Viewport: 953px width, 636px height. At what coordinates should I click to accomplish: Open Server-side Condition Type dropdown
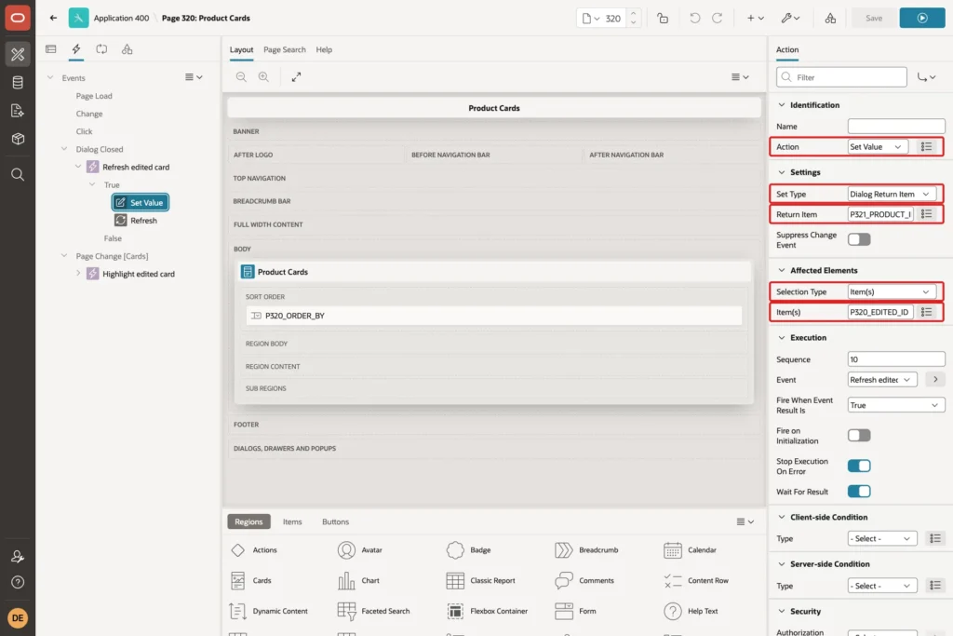pos(882,586)
